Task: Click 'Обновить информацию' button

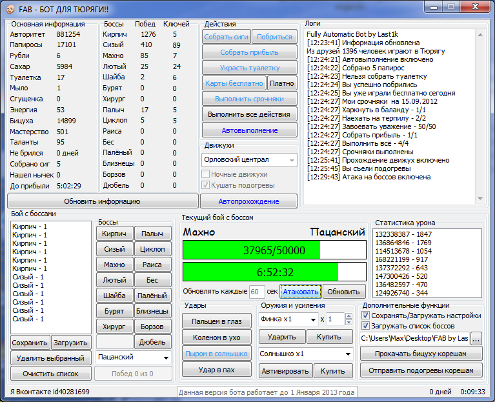Action: pos(103,201)
